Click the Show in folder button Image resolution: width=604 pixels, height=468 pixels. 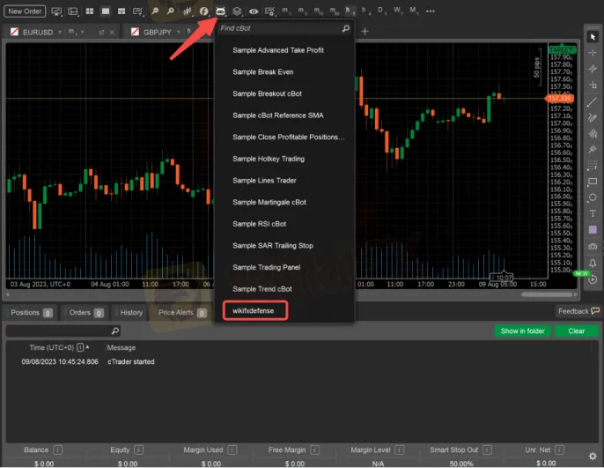pyautogui.click(x=523, y=331)
